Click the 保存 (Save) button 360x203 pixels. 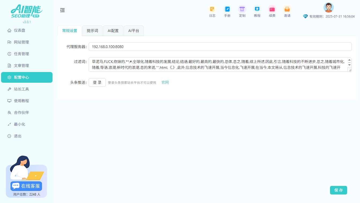coord(338,190)
